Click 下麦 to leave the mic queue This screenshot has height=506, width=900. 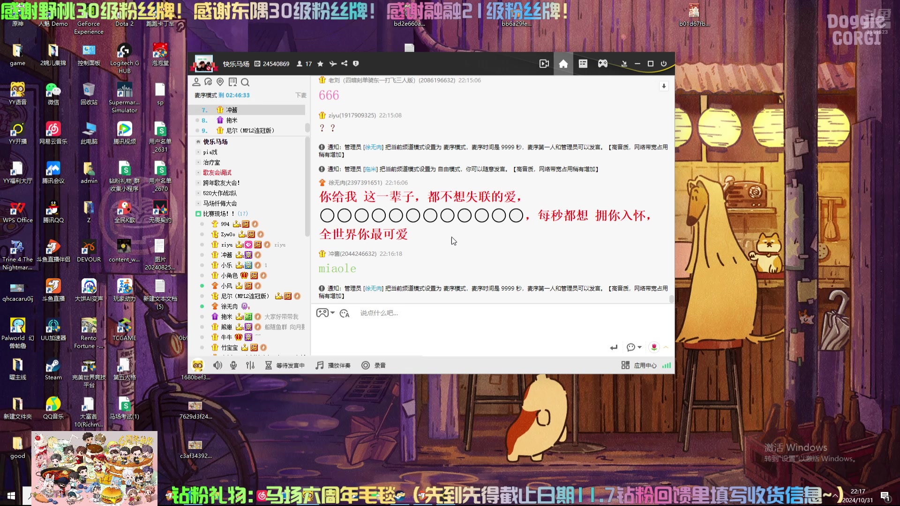301,95
